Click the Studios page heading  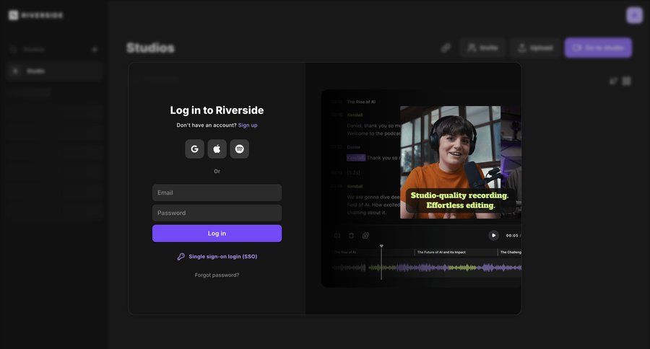tap(150, 48)
